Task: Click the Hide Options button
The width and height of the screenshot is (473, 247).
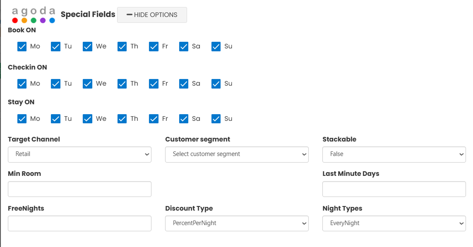Action: pos(152,15)
